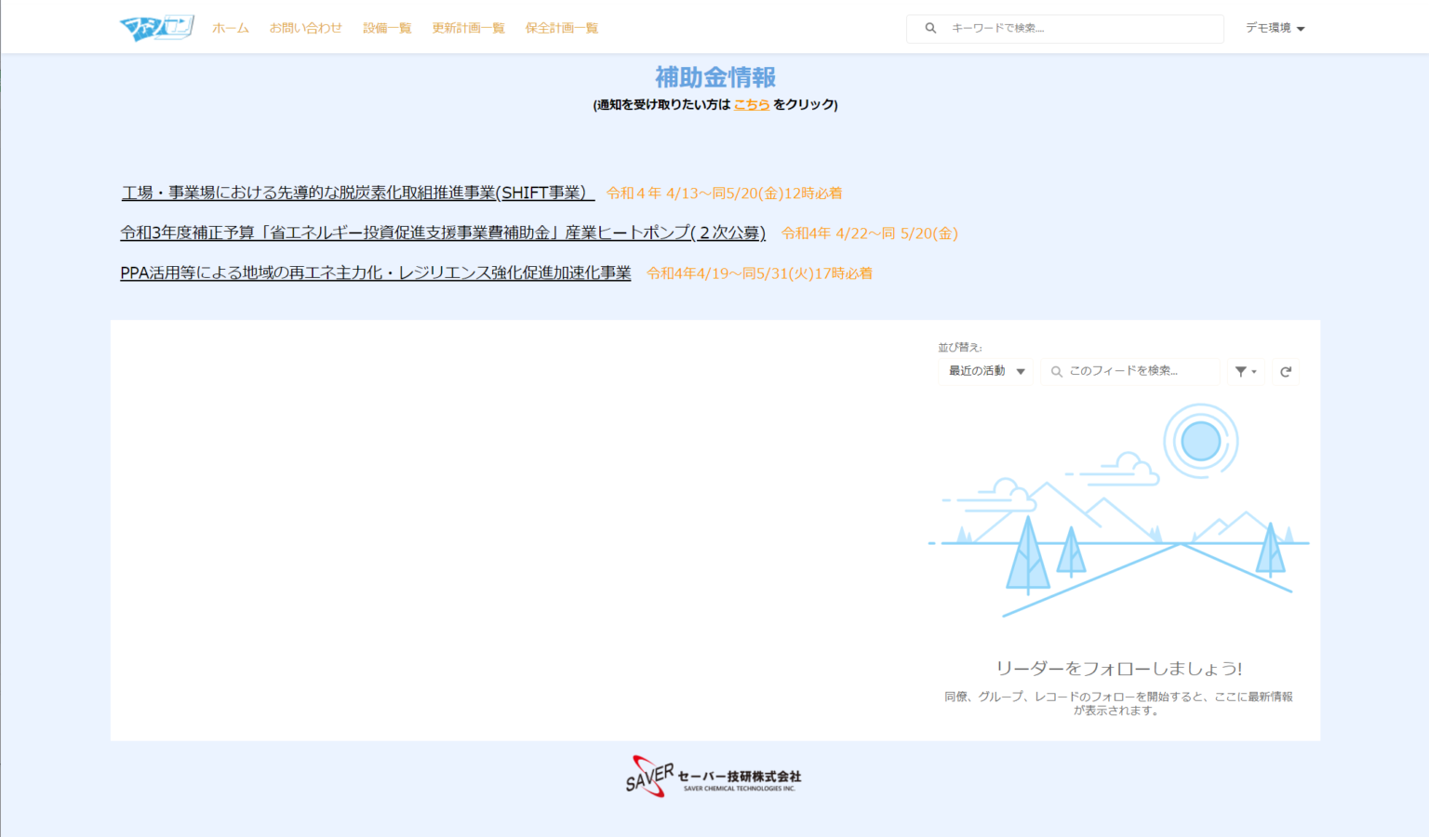This screenshot has width=1429, height=837.
Task: Click the site logo in the header
Action: click(x=157, y=28)
